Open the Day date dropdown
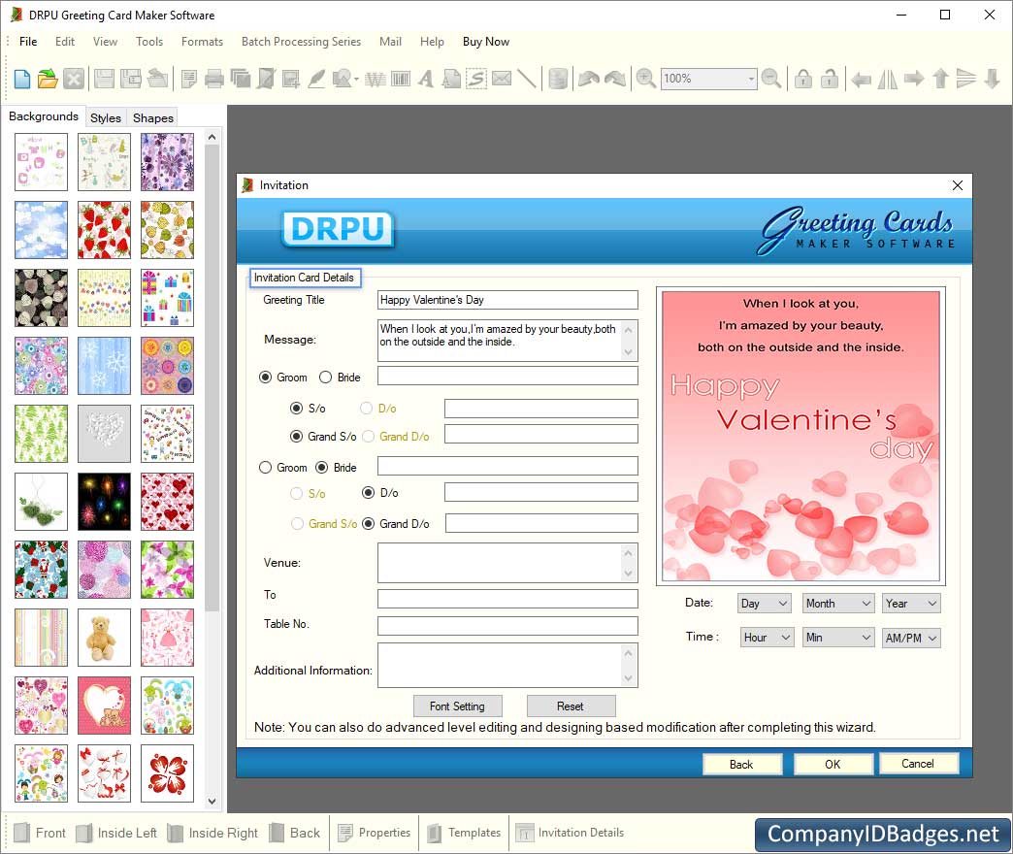1013x854 pixels. click(764, 604)
